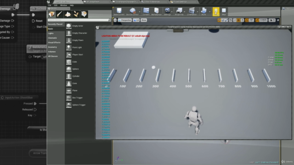The width and height of the screenshot is (294, 165).
Task: Open the Content browser icon
Action: [x=146, y=11]
